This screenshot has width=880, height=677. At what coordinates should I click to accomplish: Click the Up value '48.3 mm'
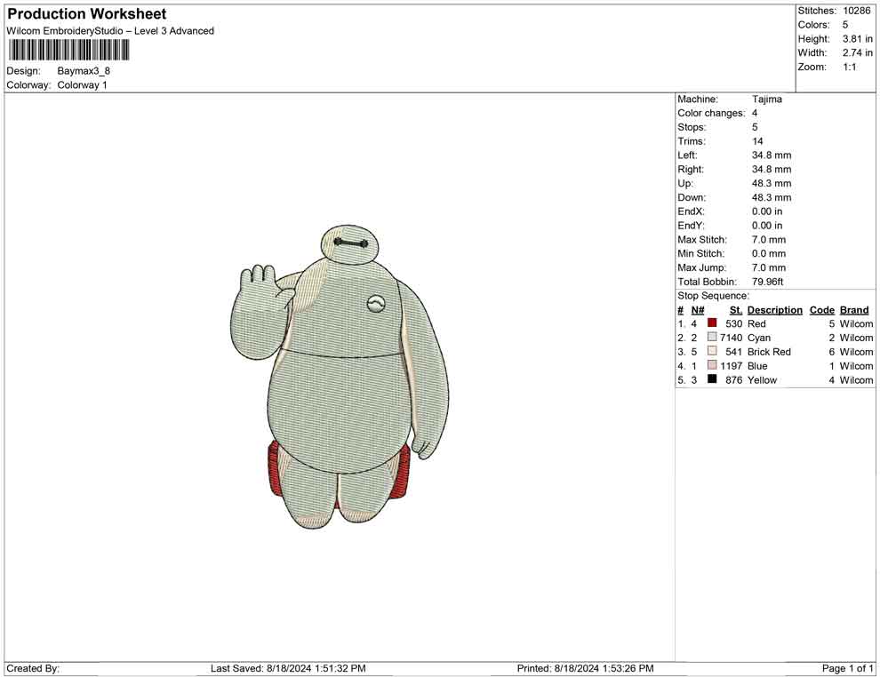tap(772, 183)
